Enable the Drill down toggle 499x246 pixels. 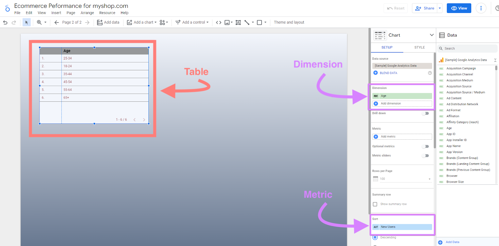(426, 114)
